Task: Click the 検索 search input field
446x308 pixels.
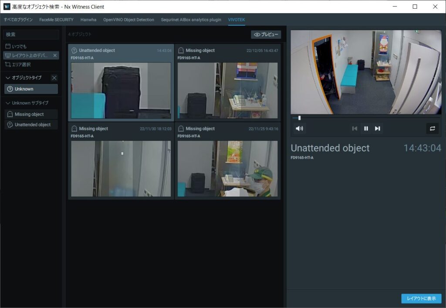Action: tap(31, 34)
